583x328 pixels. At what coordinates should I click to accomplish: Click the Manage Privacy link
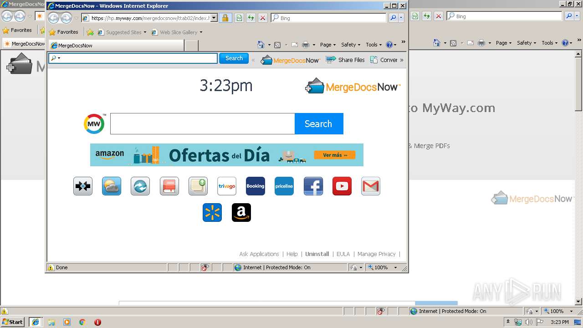click(x=377, y=254)
